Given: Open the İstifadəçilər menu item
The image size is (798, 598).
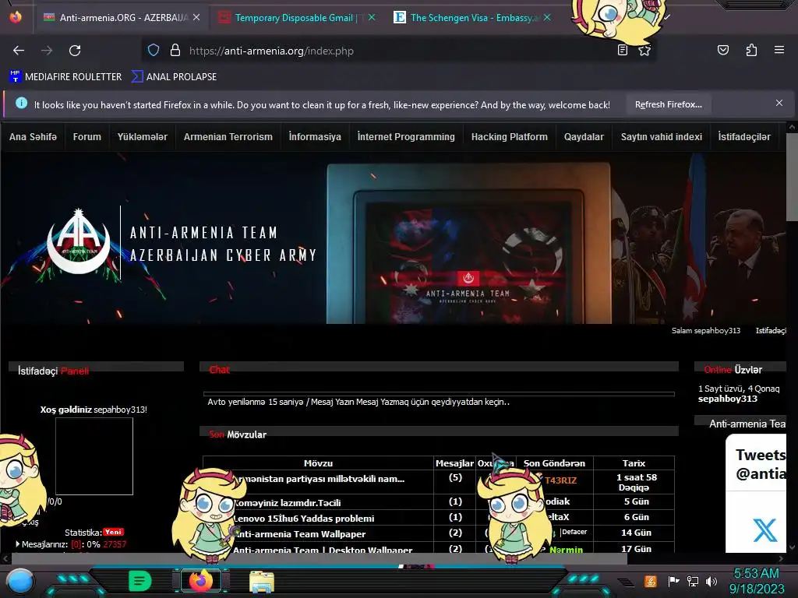Looking at the screenshot, I should [x=744, y=137].
